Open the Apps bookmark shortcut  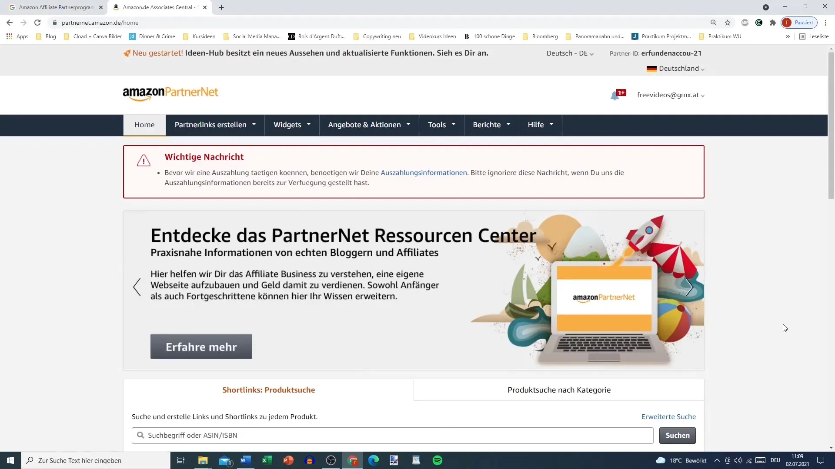tap(17, 36)
